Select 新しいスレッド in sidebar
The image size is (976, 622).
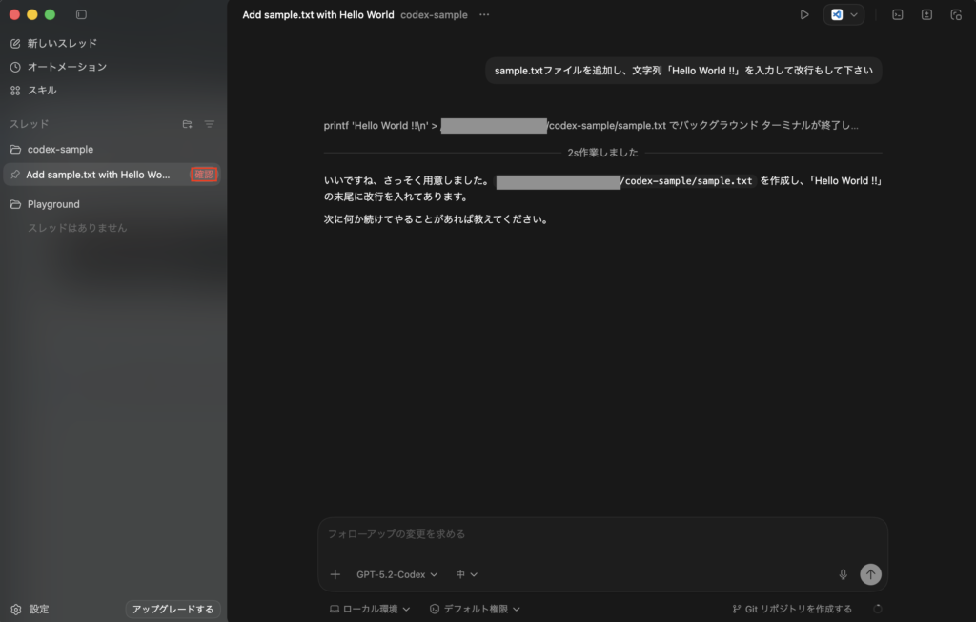(62, 43)
